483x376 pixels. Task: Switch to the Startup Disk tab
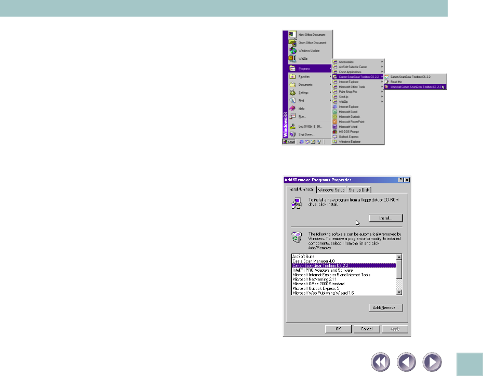(359, 190)
